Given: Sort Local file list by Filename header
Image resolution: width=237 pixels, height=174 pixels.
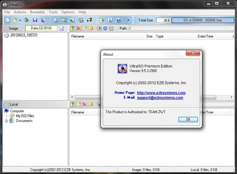Looking at the screenshot, I should click(x=85, y=112).
